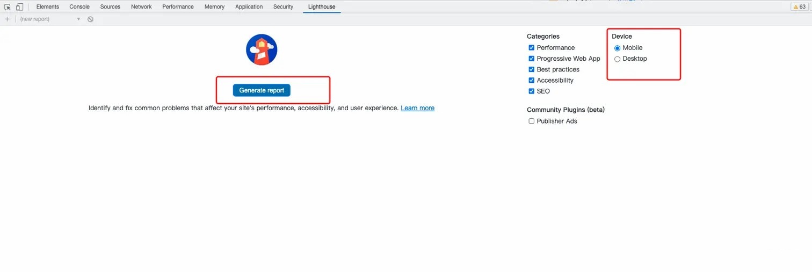Open the new report dropdown
This screenshot has height=272, width=812.
click(x=50, y=19)
